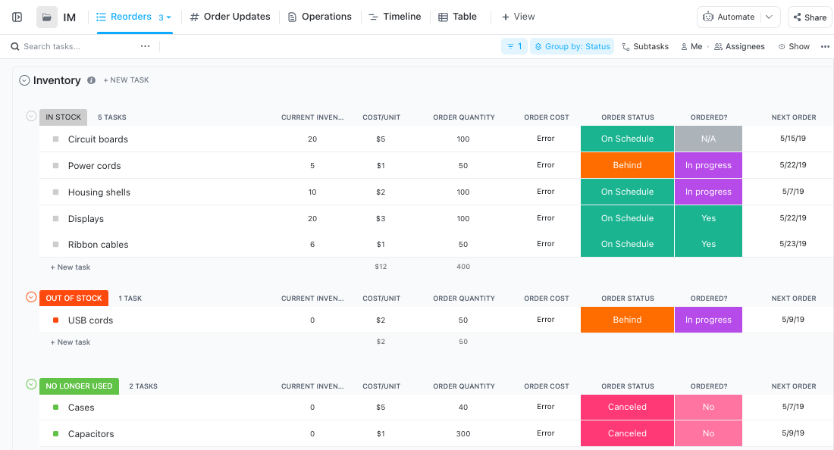Collapse the In Stock group
The height and width of the screenshot is (450, 834).
(x=31, y=116)
